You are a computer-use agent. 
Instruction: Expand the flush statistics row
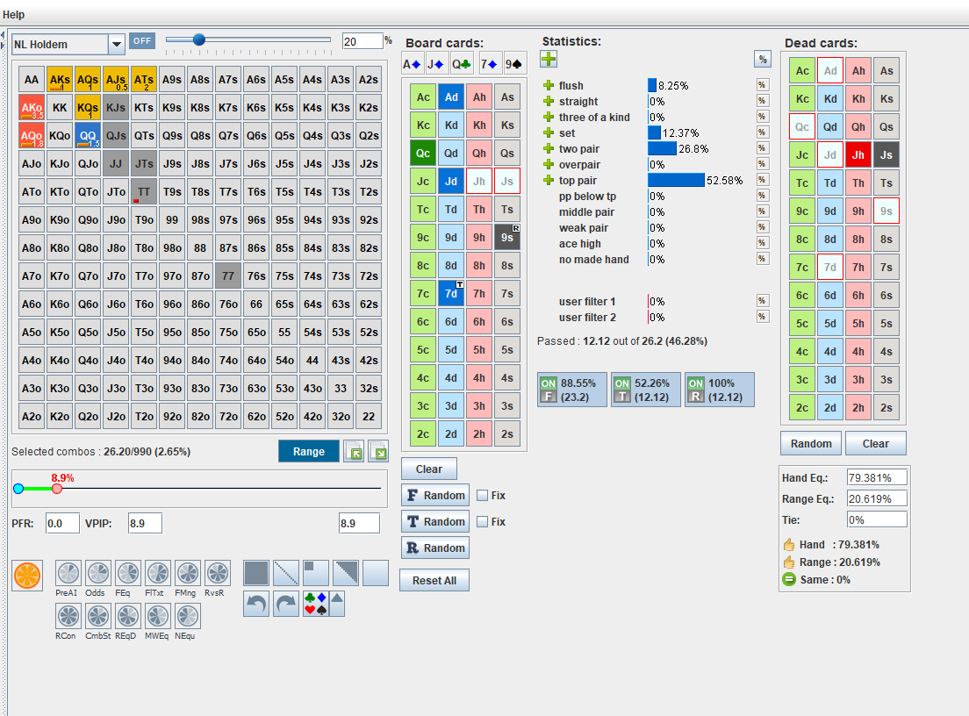tap(549, 86)
